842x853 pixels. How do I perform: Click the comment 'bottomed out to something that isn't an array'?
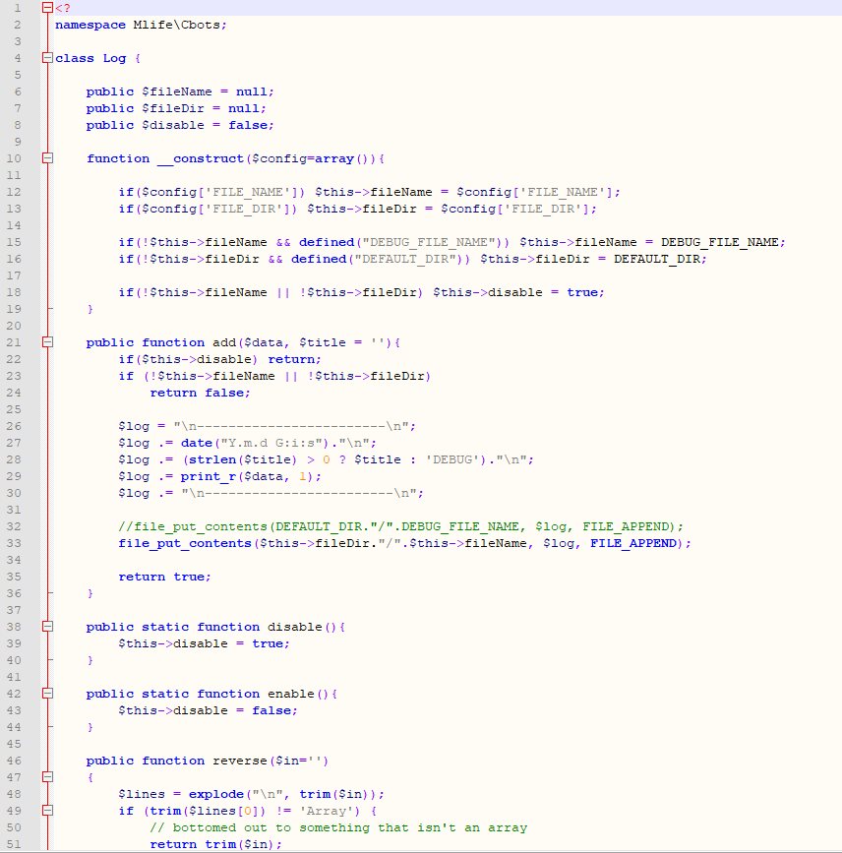tap(350, 827)
